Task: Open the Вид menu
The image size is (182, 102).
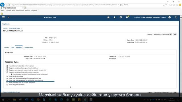Action: pyautogui.click(x=13, y=11)
